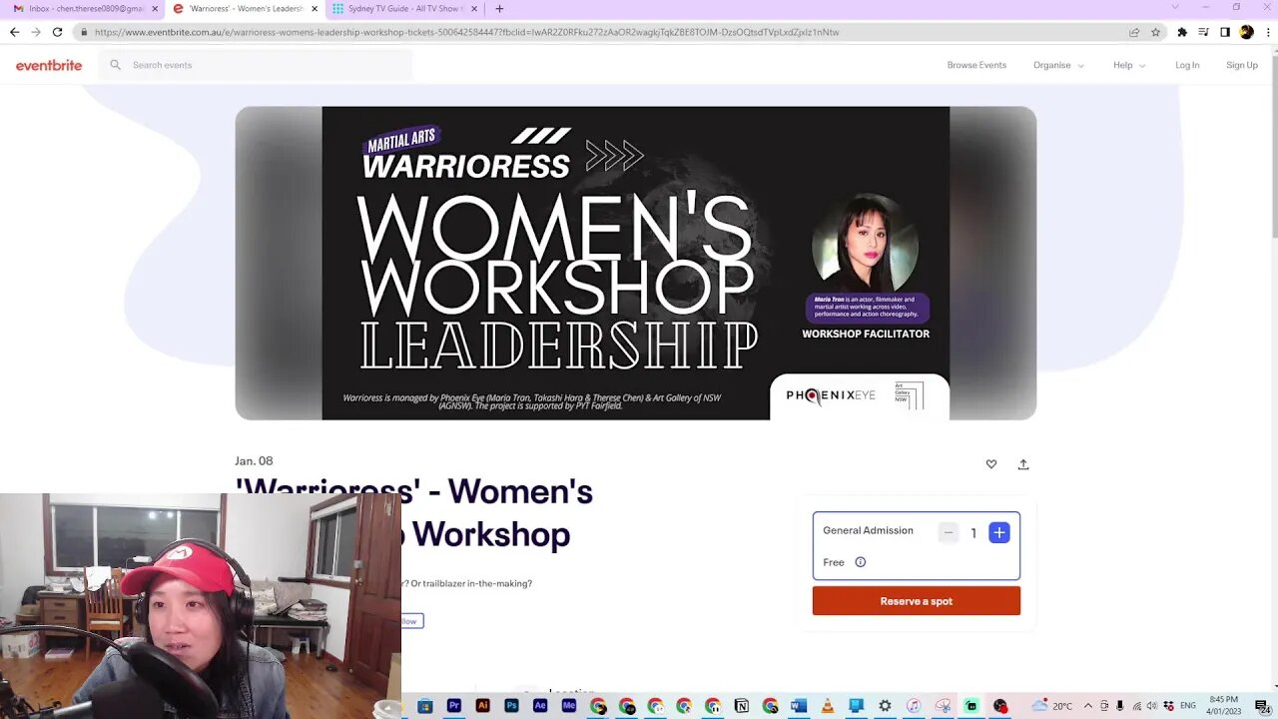Show info about Free ticket fee
The image size is (1278, 719).
[x=861, y=562]
